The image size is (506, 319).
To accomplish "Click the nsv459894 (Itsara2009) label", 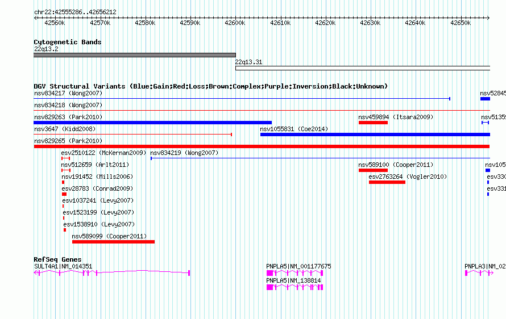I will (x=396, y=117).
